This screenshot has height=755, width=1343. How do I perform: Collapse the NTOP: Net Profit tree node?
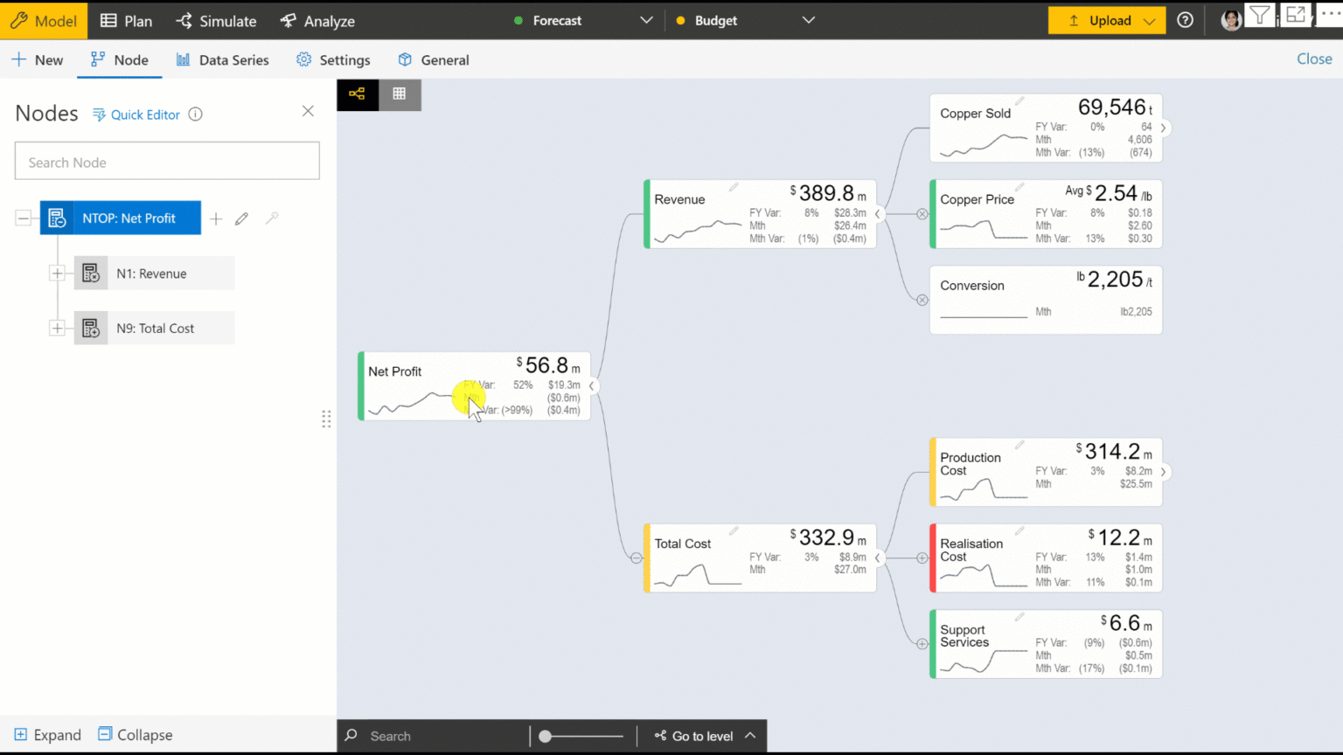point(24,218)
